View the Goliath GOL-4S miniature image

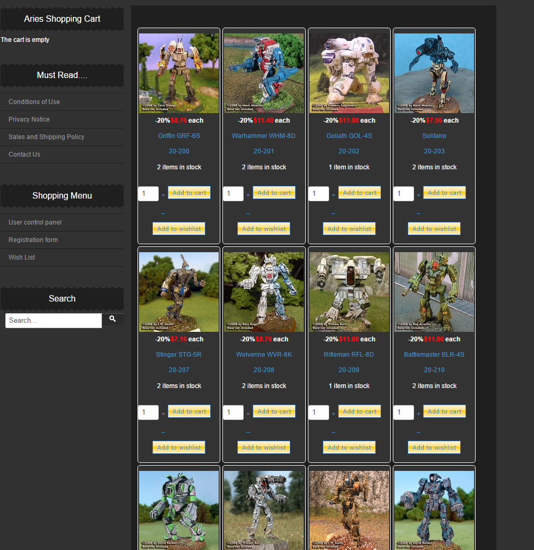pos(349,73)
